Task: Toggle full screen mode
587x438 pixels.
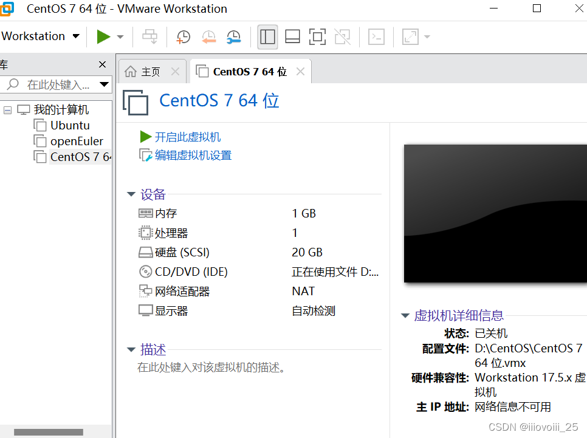Action: 317,36
